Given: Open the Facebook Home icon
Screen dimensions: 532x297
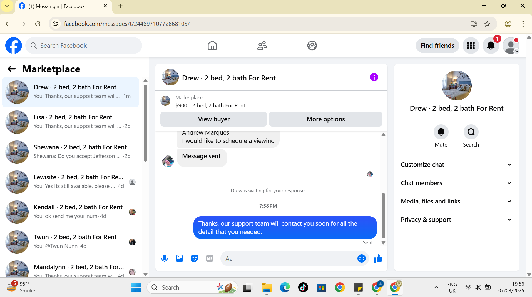Looking at the screenshot, I should (x=212, y=46).
